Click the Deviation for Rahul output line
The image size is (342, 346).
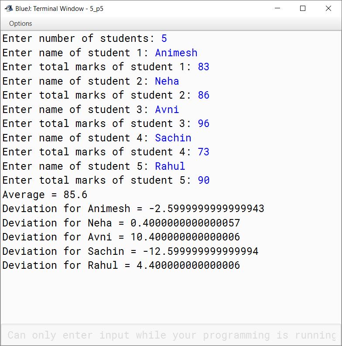point(121,265)
